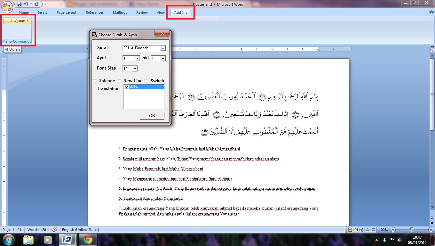Click the Previous Page double-arrow icon
The width and height of the screenshot is (435, 246).
click(432, 213)
